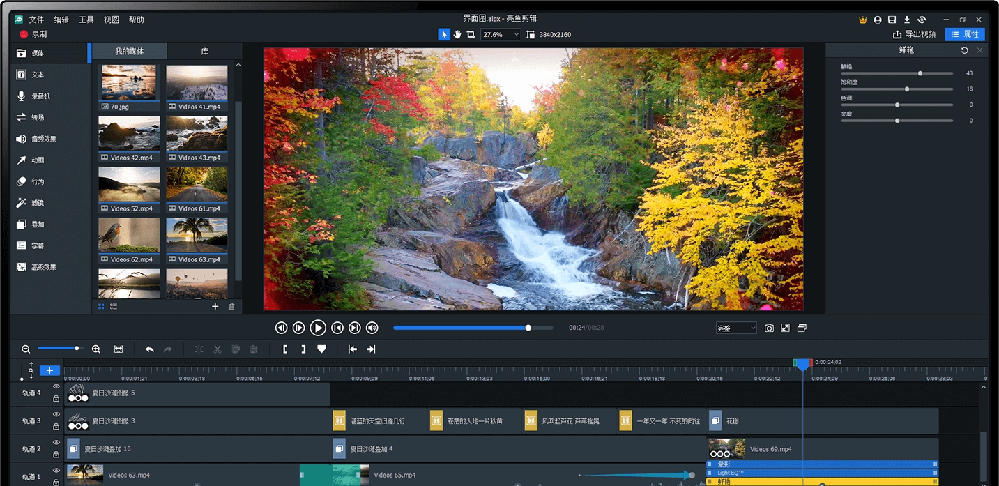Open the 完整 preview quality dropdown

click(735, 327)
